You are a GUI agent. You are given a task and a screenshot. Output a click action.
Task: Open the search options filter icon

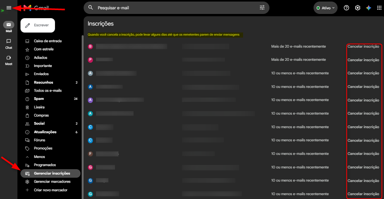(262, 8)
